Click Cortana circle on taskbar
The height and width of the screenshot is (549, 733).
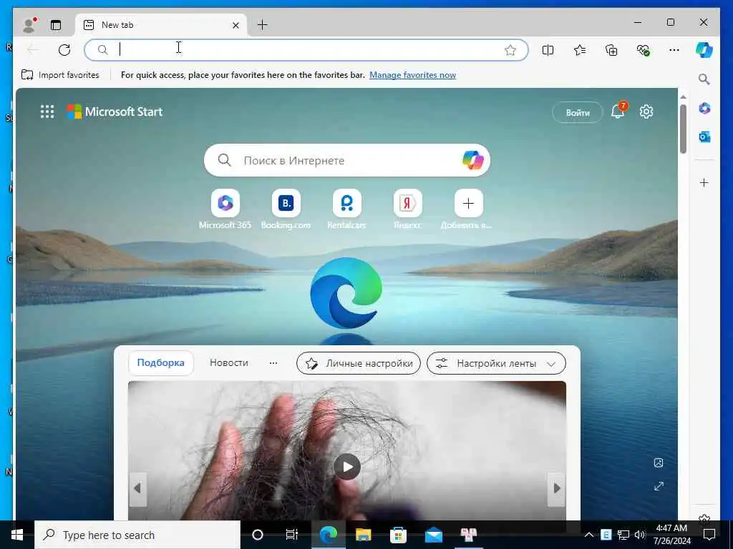click(258, 535)
